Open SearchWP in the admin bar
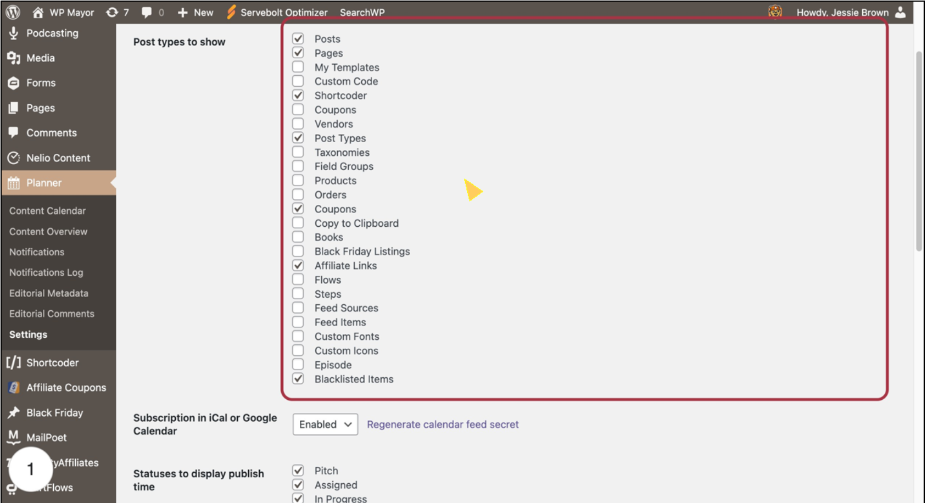Image resolution: width=927 pixels, height=503 pixels. (x=362, y=12)
